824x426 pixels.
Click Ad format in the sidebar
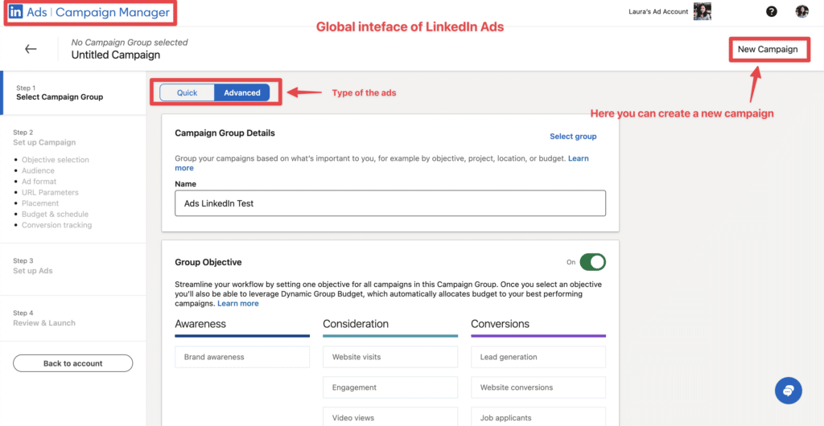coord(39,182)
